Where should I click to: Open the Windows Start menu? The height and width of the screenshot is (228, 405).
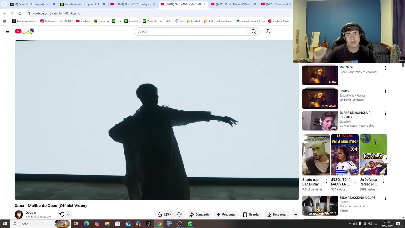5,224
